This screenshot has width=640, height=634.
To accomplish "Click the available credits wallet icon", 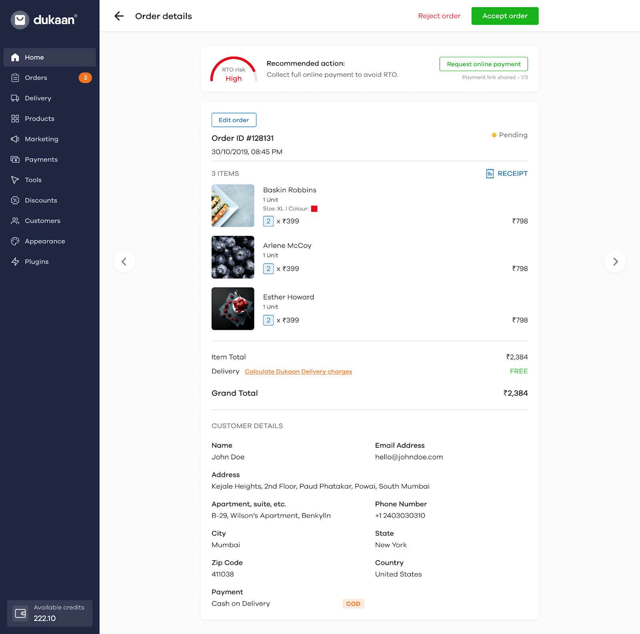I will pyautogui.click(x=20, y=613).
